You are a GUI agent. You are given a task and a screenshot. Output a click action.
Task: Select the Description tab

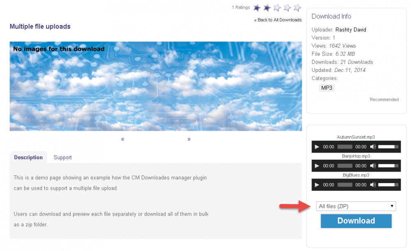[28, 158]
